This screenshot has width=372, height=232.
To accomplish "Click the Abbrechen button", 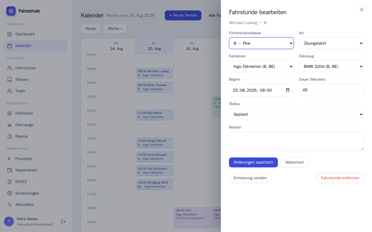I will [x=295, y=162].
